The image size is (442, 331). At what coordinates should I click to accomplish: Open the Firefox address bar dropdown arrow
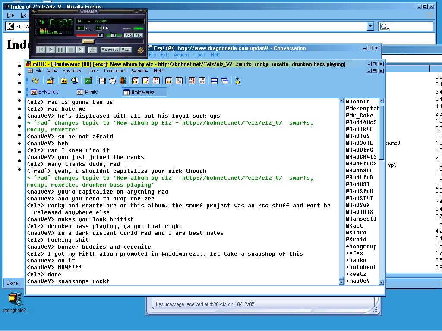pyautogui.click(x=371, y=26)
